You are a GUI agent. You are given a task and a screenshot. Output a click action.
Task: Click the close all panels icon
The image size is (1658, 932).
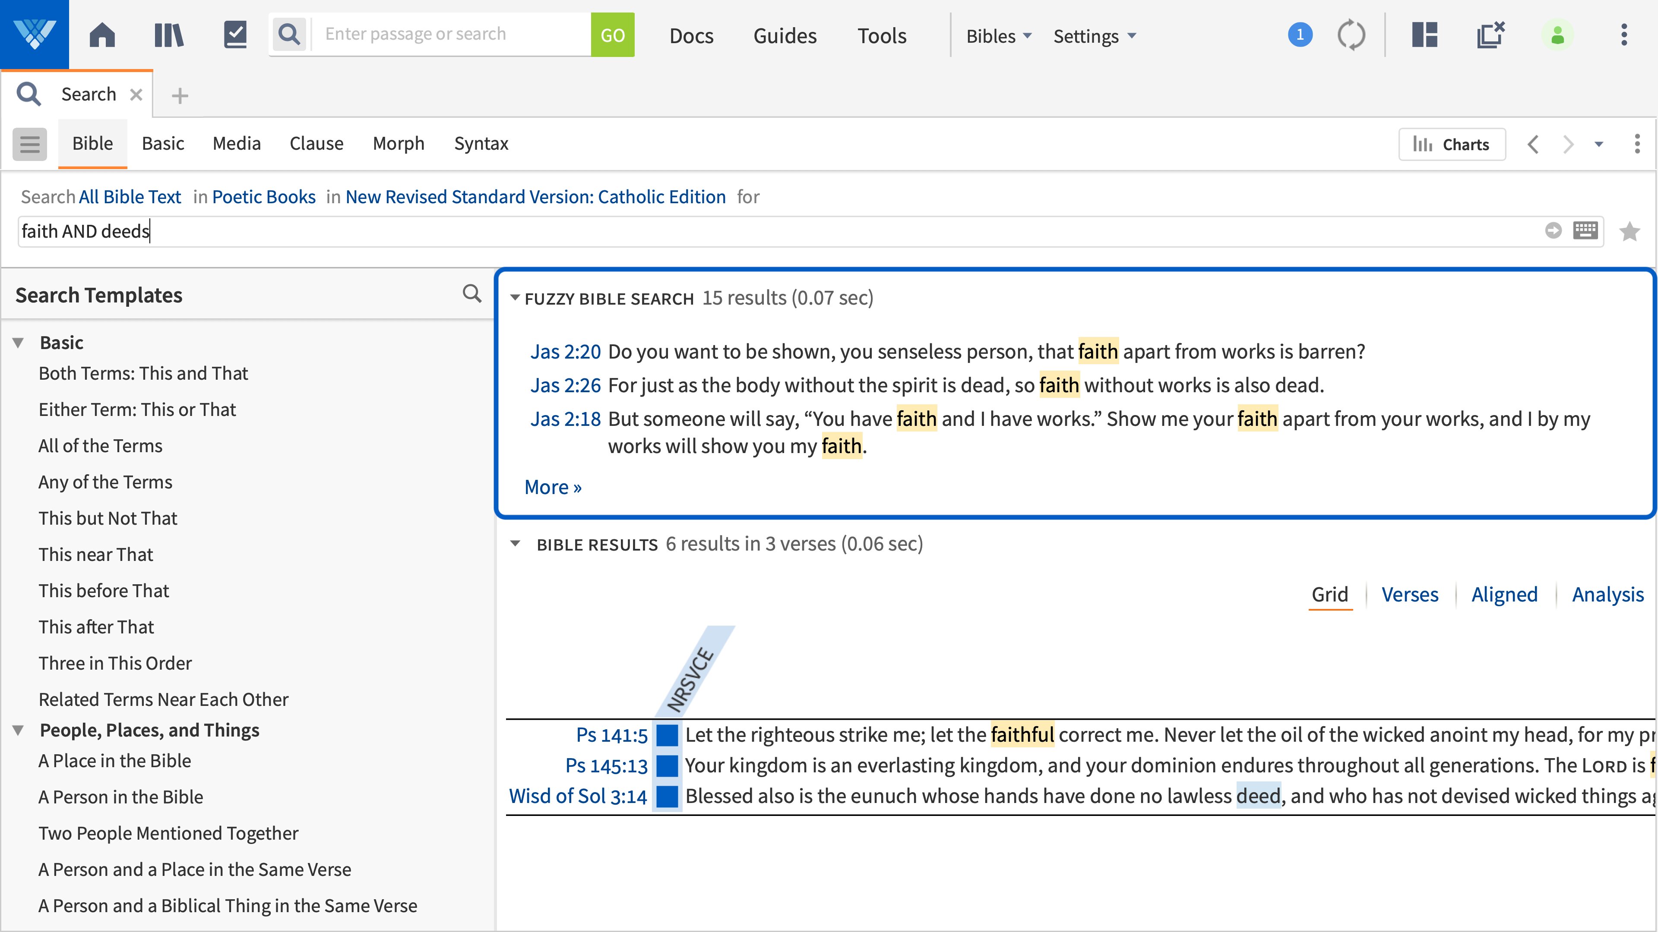point(1490,35)
